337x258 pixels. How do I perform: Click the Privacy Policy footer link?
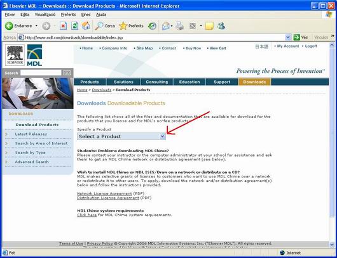tap(100, 243)
